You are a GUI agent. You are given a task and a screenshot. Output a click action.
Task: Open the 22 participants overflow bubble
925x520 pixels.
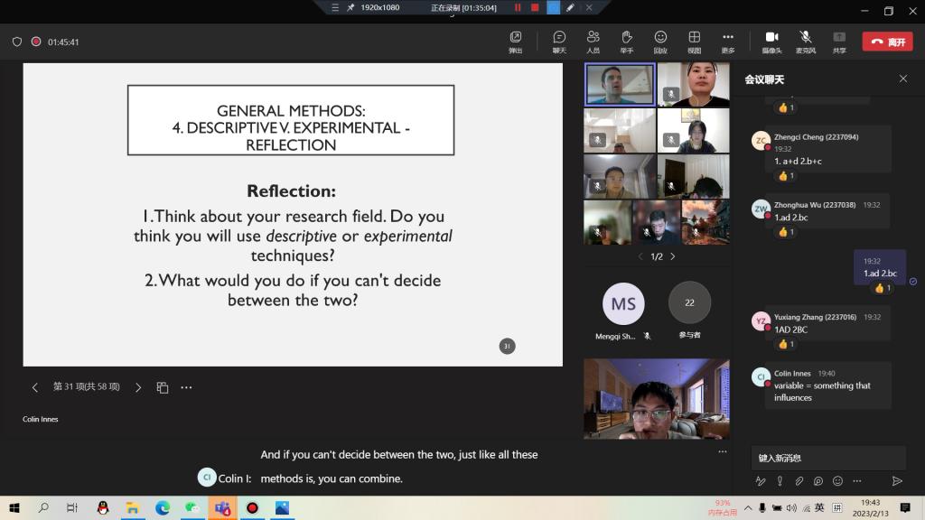pos(689,303)
